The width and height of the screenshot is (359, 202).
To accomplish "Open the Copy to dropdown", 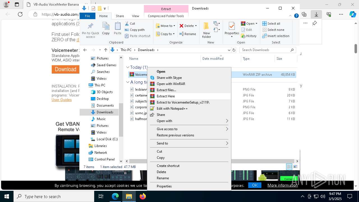I will (165, 34).
